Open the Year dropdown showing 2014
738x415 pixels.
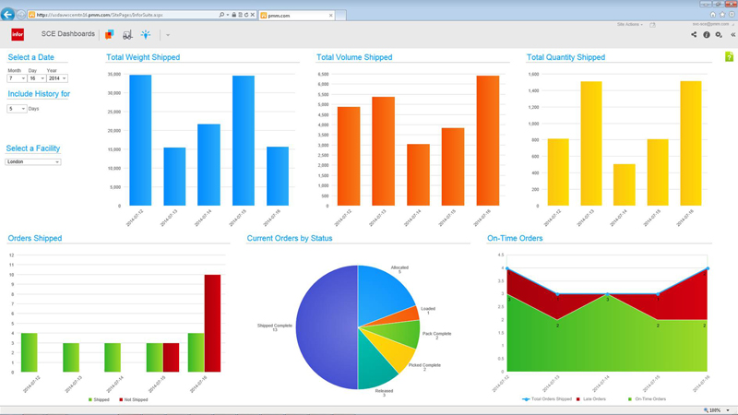pos(57,78)
